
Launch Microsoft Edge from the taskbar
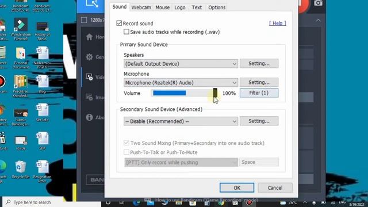(136, 202)
